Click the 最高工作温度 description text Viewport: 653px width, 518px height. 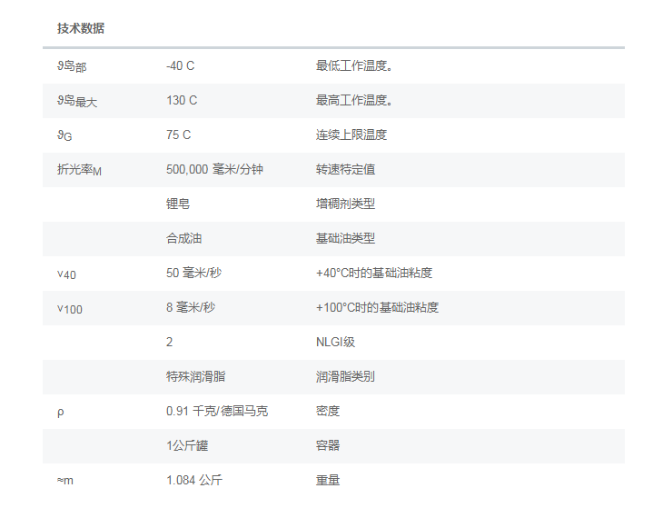tap(354, 100)
